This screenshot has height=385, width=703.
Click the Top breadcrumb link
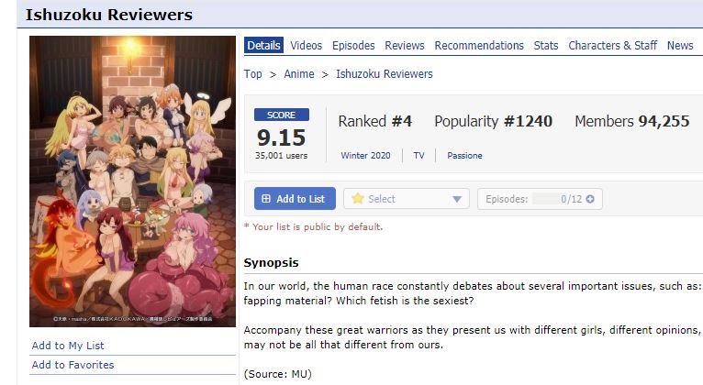(x=253, y=74)
